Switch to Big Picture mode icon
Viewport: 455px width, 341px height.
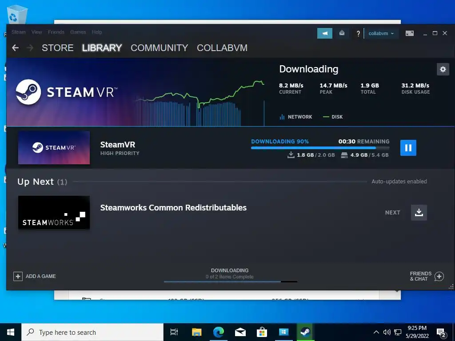click(x=409, y=33)
